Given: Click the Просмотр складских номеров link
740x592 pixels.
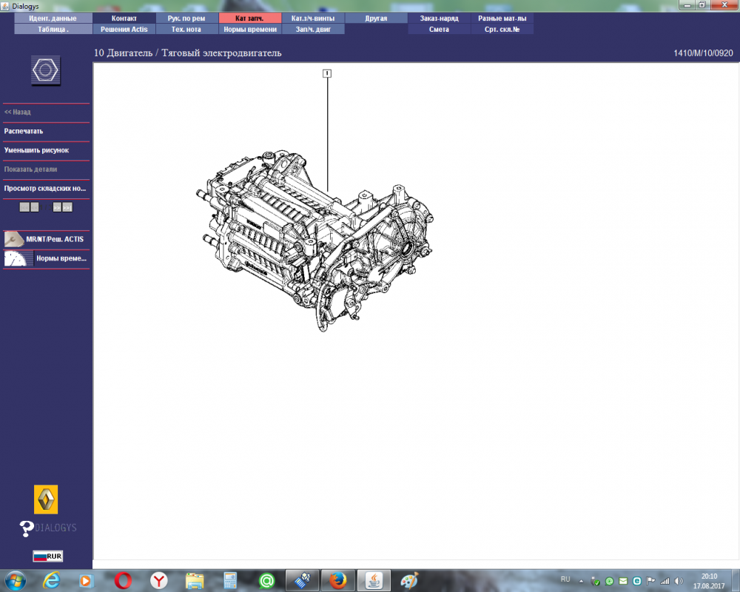Looking at the screenshot, I should [x=45, y=189].
